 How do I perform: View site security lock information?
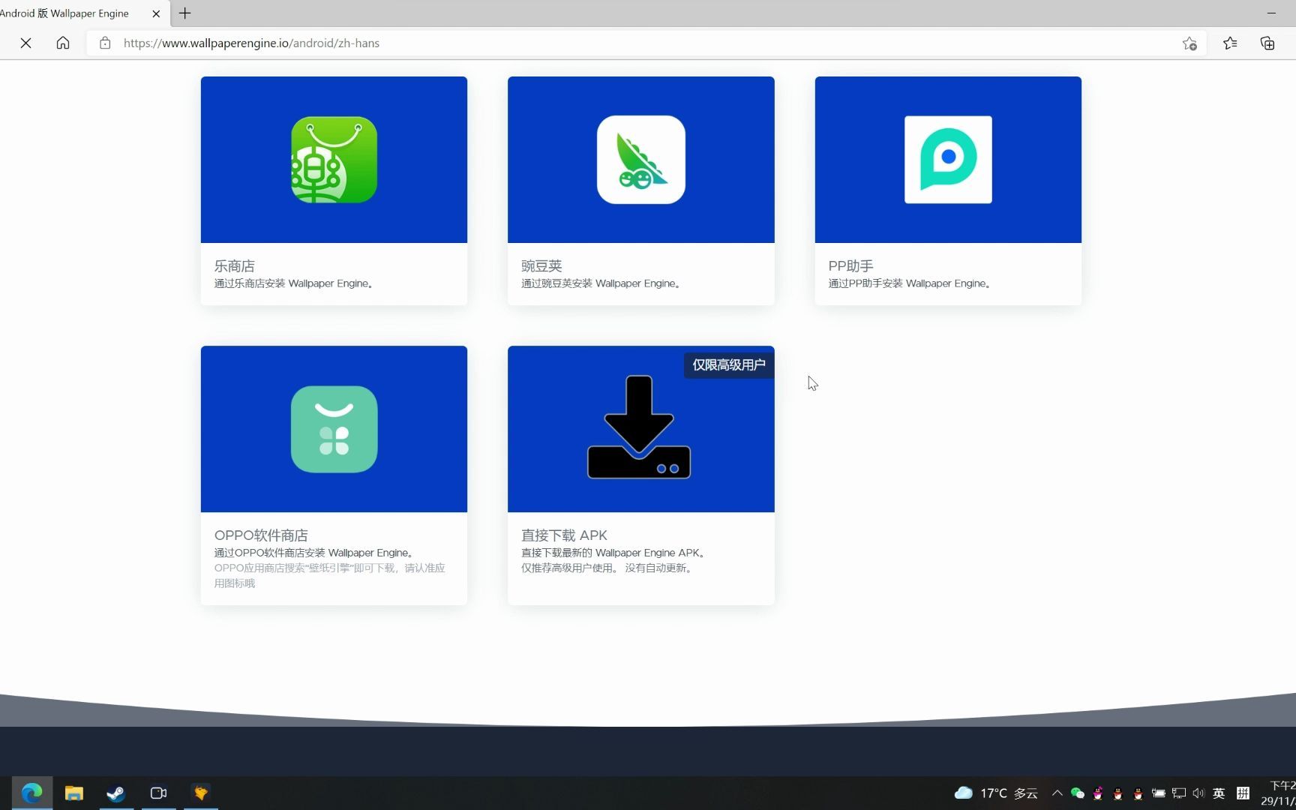pyautogui.click(x=105, y=43)
